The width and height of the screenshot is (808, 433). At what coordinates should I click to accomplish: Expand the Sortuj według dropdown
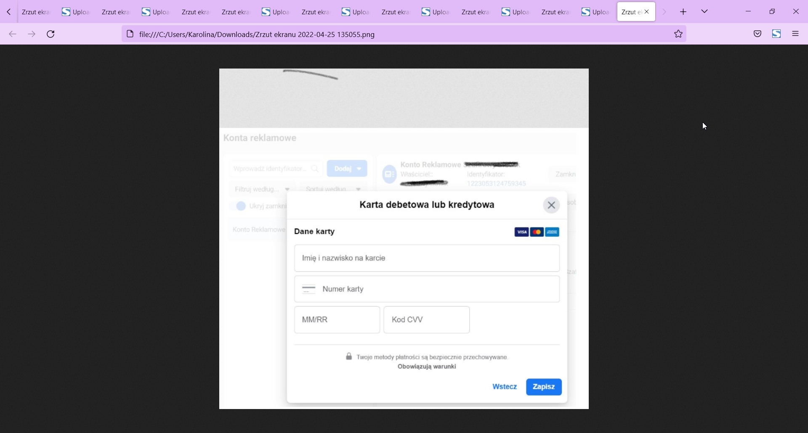[x=333, y=189]
